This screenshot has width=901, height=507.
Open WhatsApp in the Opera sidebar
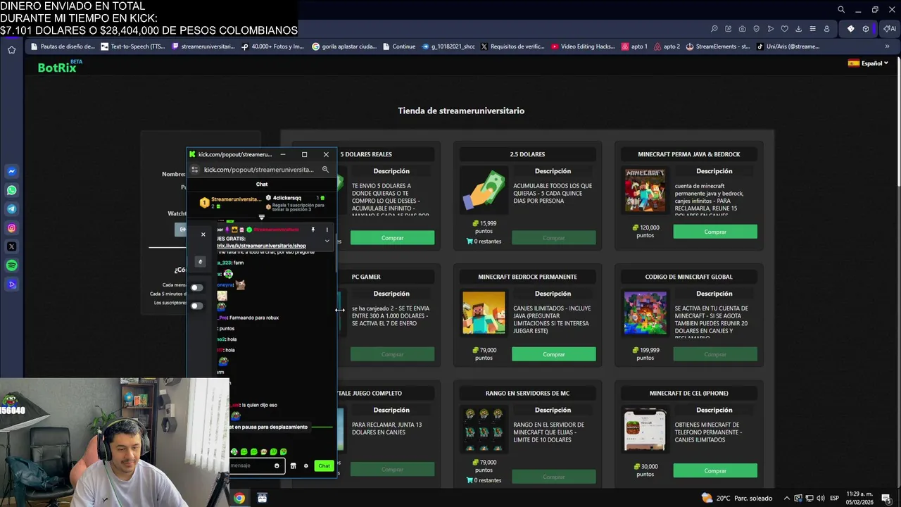12,190
